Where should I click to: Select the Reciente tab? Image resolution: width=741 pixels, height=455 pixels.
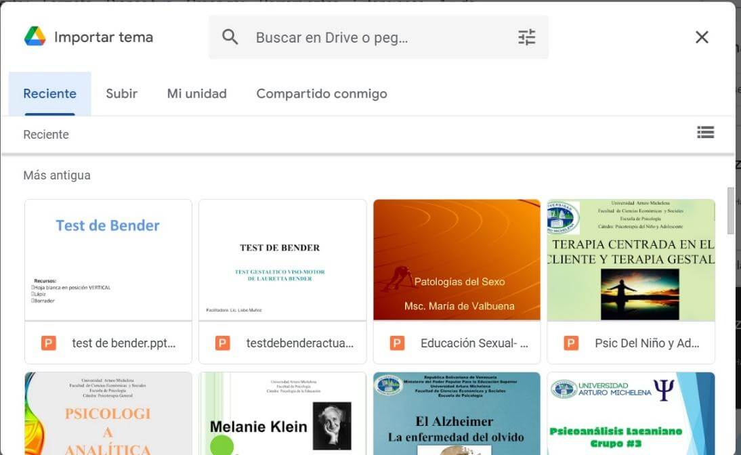pyautogui.click(x=49, y=93)
